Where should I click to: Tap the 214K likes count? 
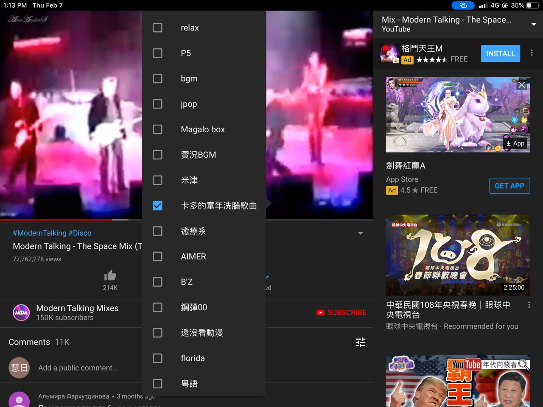110,287
